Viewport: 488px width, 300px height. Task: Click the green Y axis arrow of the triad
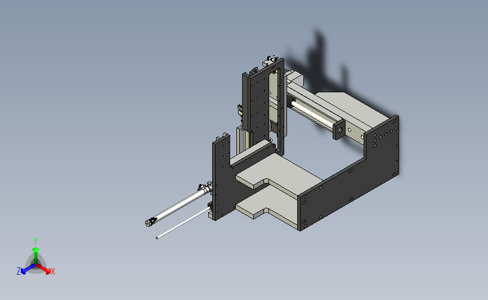(36, 255)
